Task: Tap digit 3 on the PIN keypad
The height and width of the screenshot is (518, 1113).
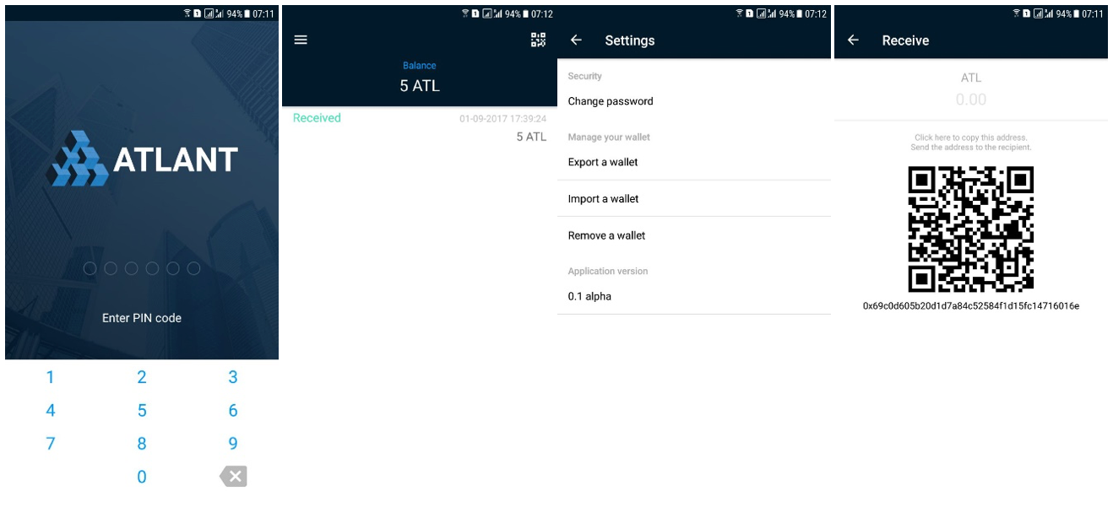Action: coord(233,377)
